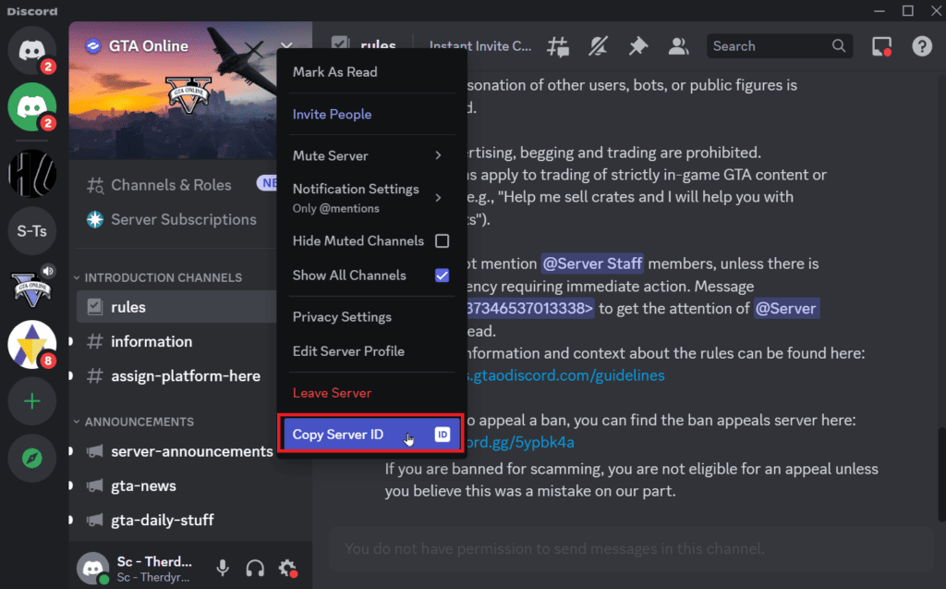Open the inbox
Screen dimensions: 946x589
coord(882,46)
